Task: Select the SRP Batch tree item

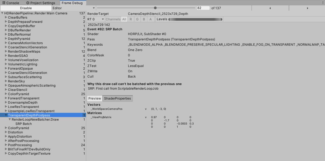Action: pyautogui.click(x=24, y=124)
